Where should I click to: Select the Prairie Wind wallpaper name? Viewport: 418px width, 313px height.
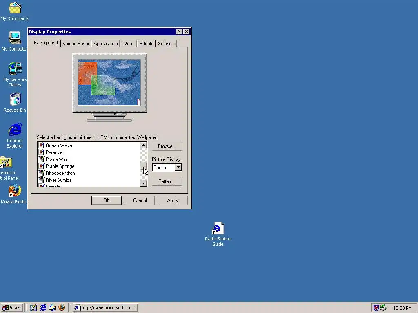[57, 159]
